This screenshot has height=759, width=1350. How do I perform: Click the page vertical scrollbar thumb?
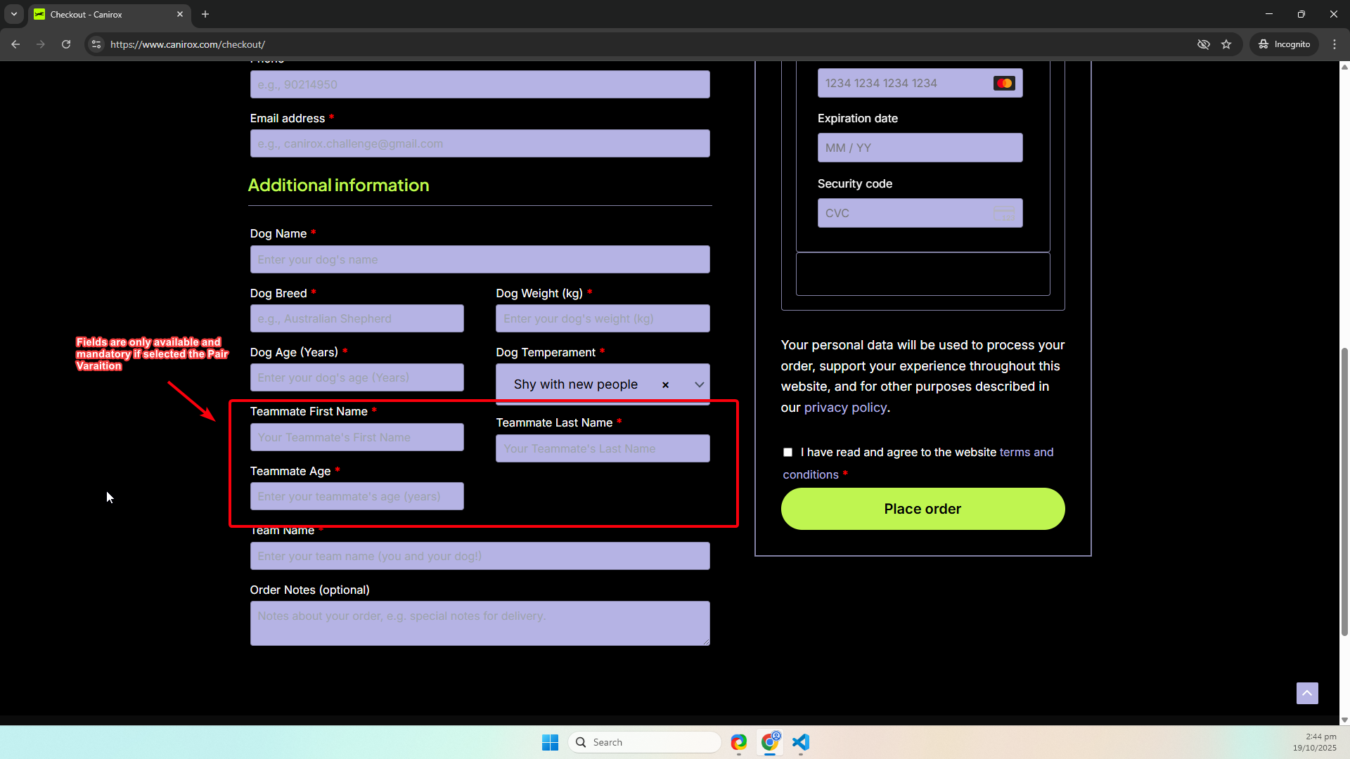tap(1344, 492)
